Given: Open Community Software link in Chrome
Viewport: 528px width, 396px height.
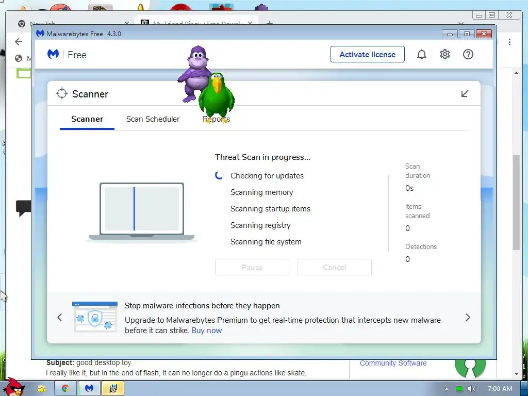Looking at the screenshot, I should [x=393, y=363].
